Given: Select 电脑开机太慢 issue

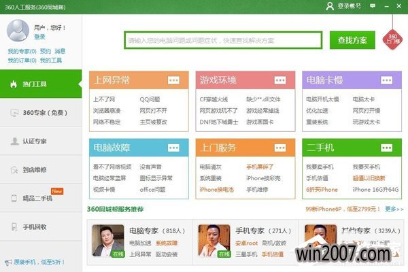Looking at the screenshot, I should [x=322, y=99].
